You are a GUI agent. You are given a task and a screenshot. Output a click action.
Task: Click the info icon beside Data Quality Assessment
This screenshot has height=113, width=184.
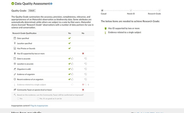(x=51, y=4)
